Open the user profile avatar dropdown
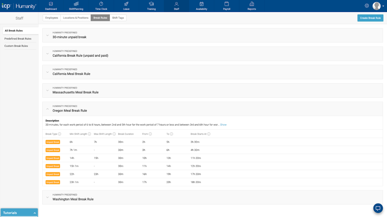Image resolution: width=387 pixels, height=217 pixels. point(378,6)
